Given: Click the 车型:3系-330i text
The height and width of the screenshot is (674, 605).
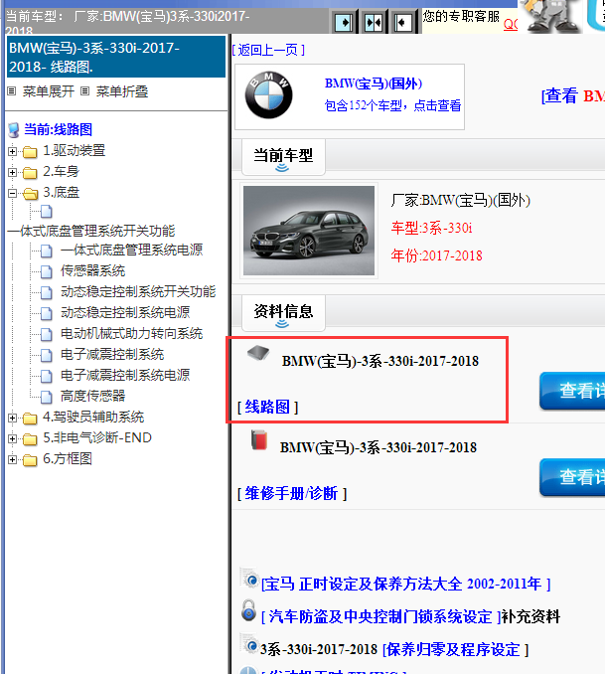Looking at the screenshot, I should tap(431, 228).
